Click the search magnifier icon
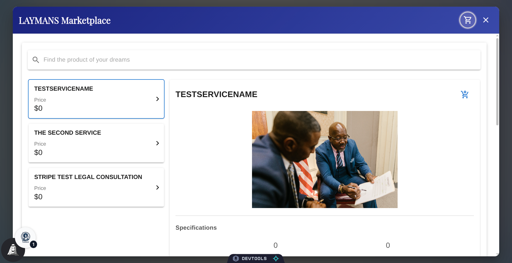The width and height of the screenshot is (512, 263). [x=36, y=60]
